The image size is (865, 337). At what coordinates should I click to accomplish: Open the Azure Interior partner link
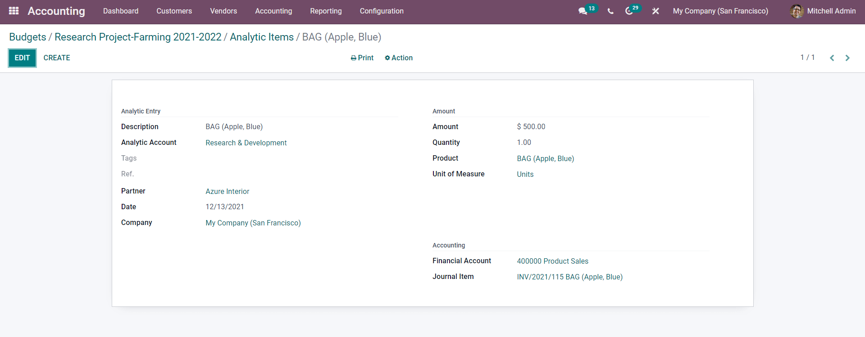point(228,191)
